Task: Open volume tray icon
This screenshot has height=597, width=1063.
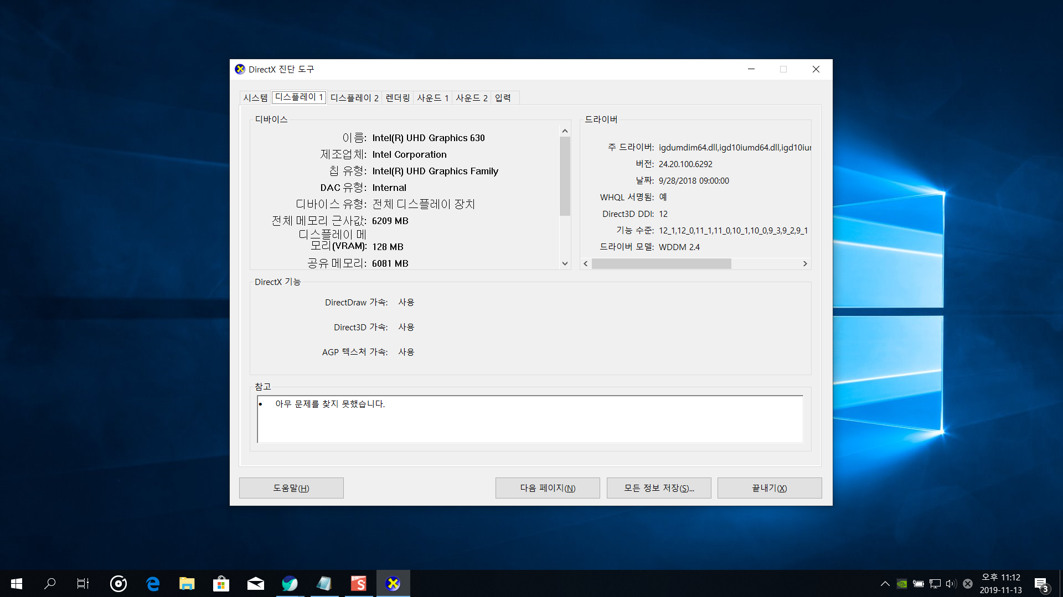Action: [x=951, y=583]
